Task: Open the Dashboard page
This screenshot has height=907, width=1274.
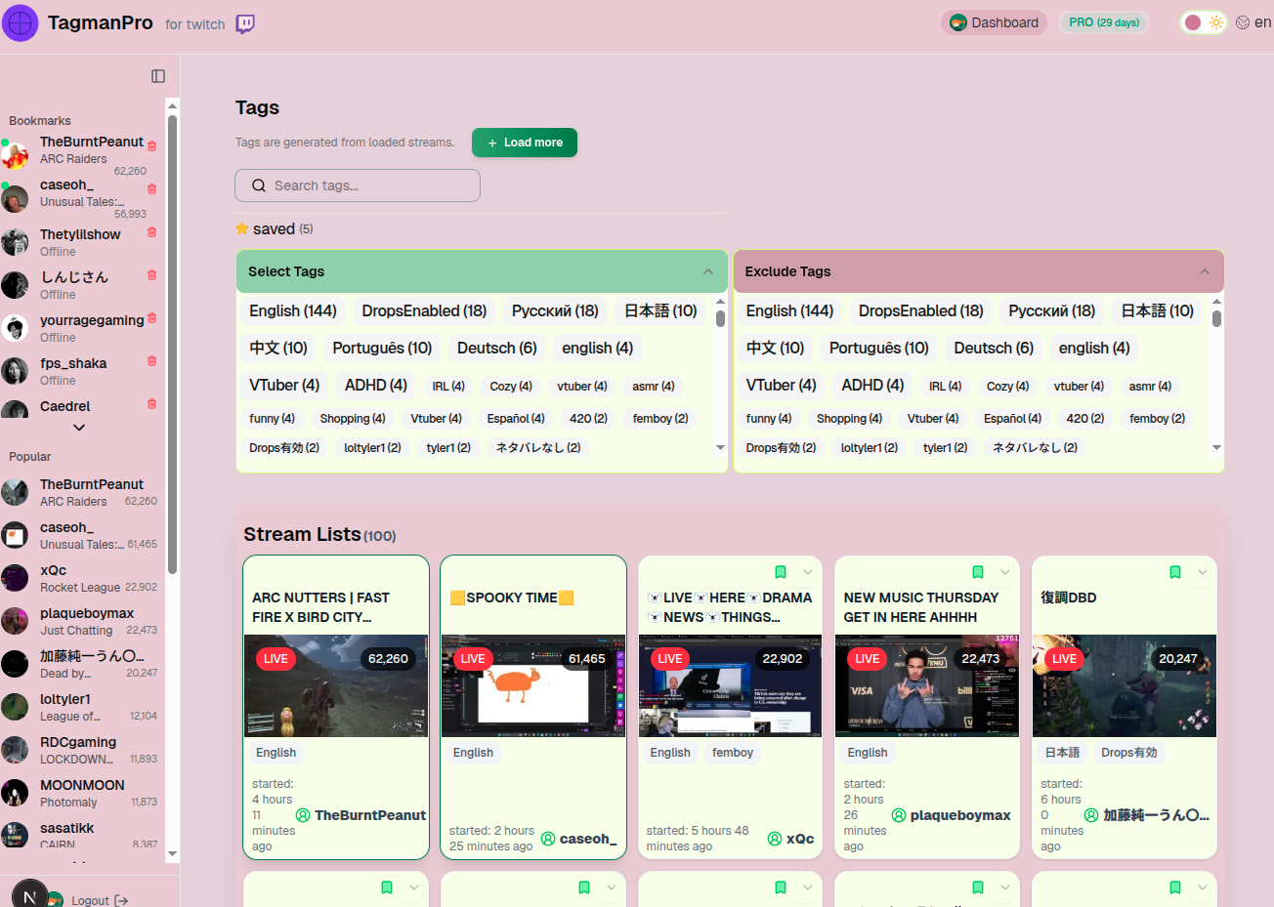Action: (x=995, y=22)
